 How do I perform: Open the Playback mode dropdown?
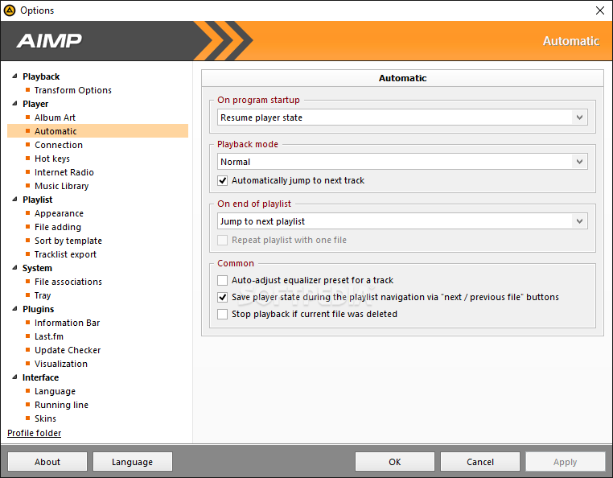coord(402,162)
